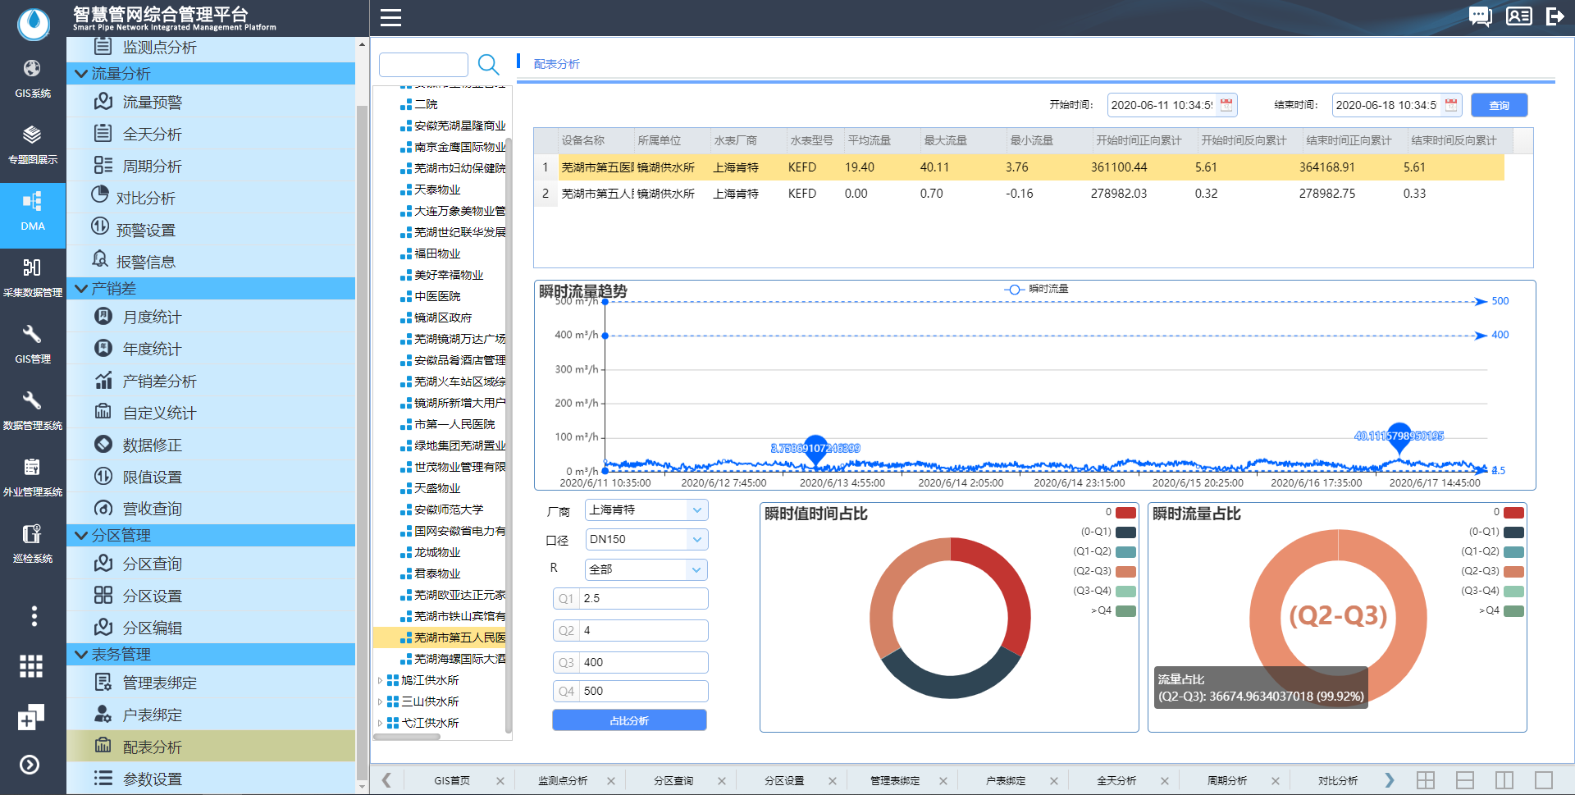Open 周期分析 menu item

point(211,166)
